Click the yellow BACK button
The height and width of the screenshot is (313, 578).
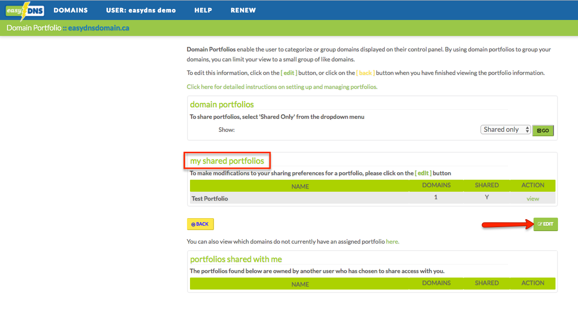click(x=200, y=224)
